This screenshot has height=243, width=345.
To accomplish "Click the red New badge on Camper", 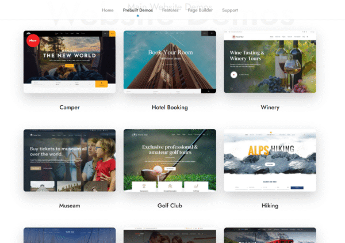I will pos(33,40).
